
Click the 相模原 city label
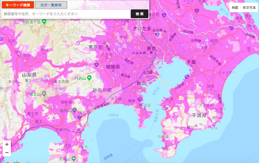coord(113,67)
